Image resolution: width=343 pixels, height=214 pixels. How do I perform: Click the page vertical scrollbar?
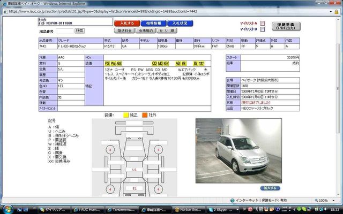(338, 88)
